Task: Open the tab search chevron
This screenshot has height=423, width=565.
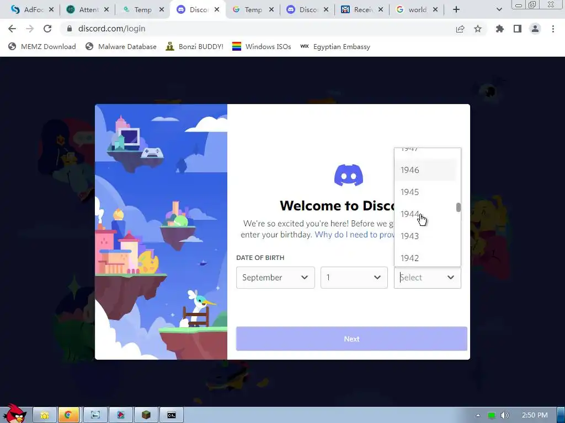Action: tap(499, 10)
